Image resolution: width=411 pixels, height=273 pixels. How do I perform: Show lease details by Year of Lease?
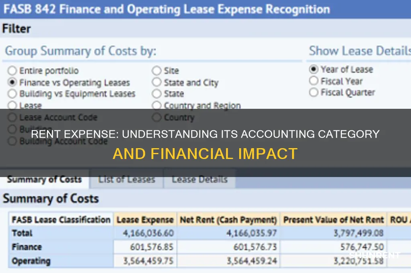tap(314, 69)
